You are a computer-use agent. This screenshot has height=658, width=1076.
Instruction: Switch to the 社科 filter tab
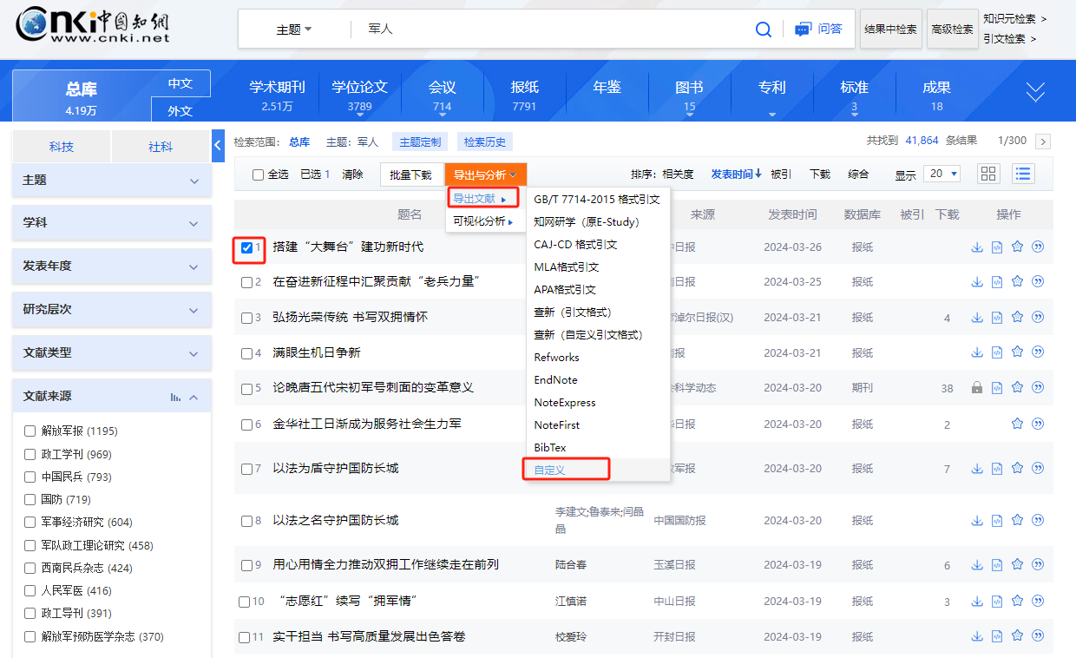point(161,147)
